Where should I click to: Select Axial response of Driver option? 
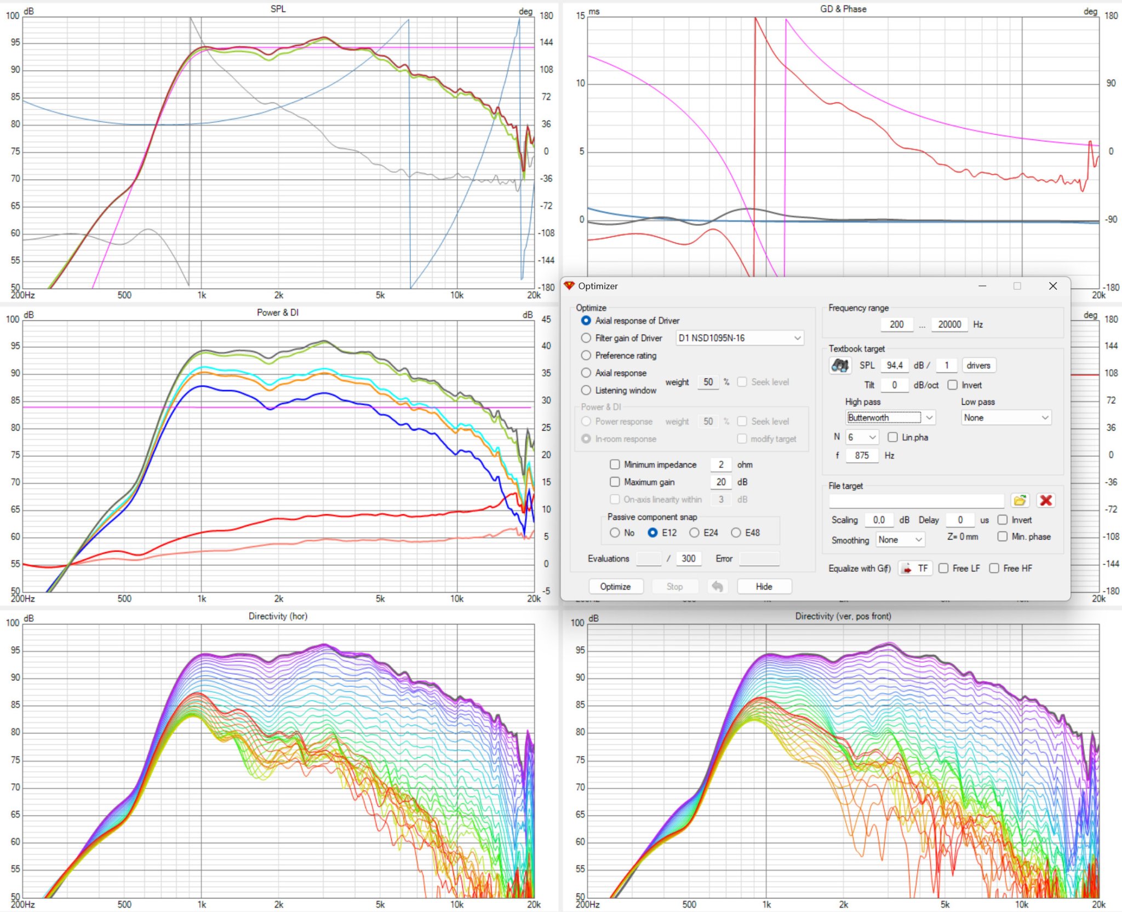pyautogui.click(x=586, y=320)
